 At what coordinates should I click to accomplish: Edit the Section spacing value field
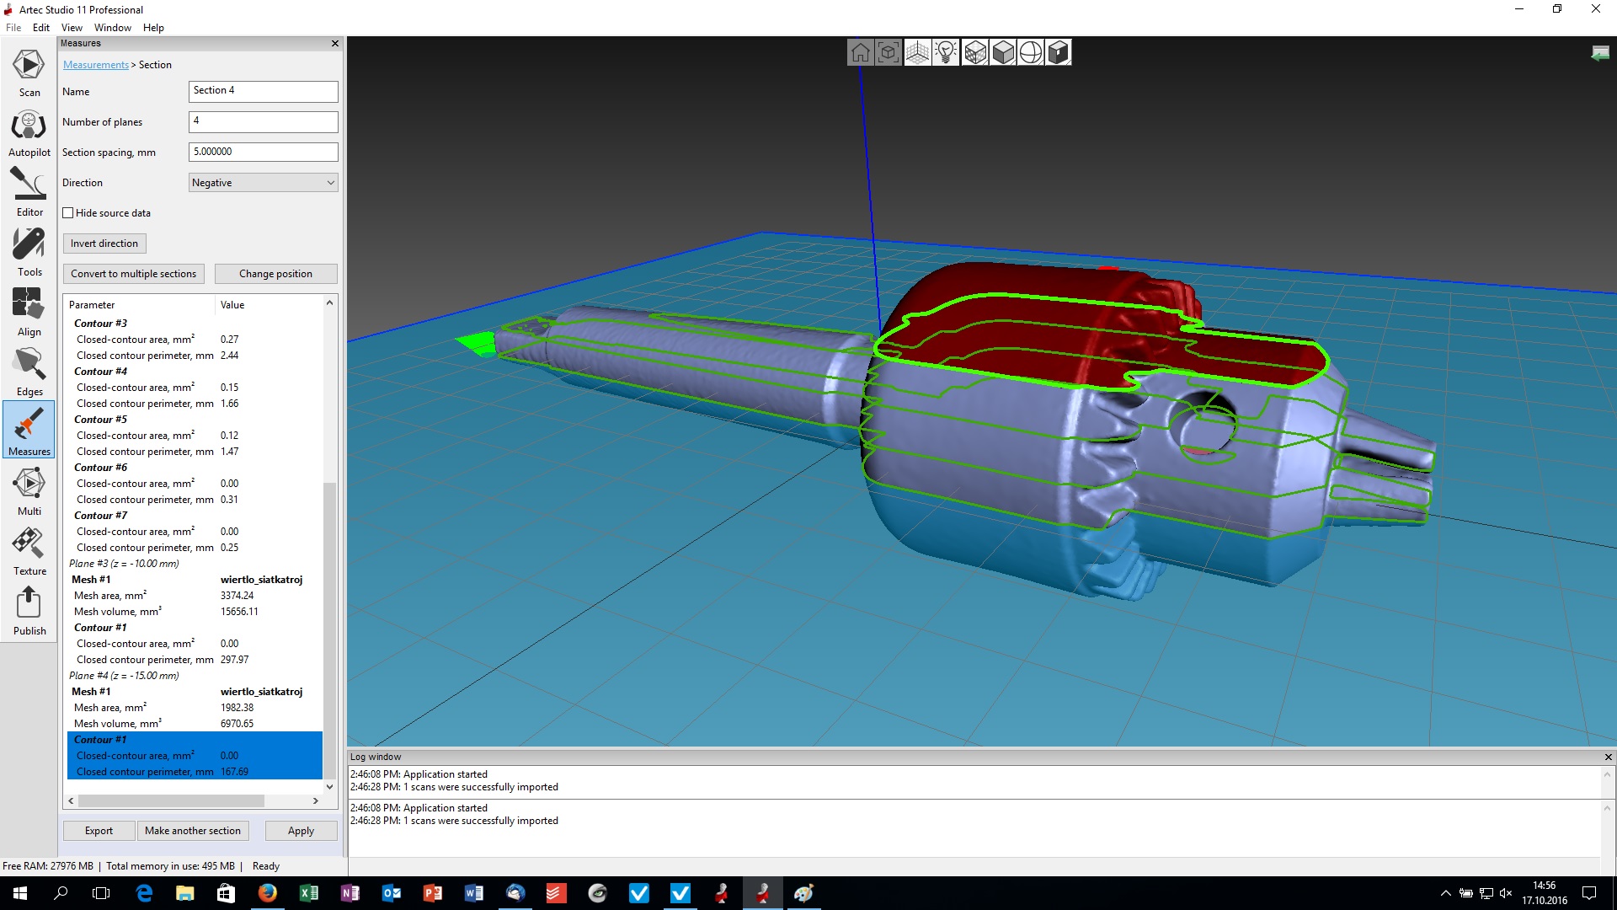coord(263,152)
